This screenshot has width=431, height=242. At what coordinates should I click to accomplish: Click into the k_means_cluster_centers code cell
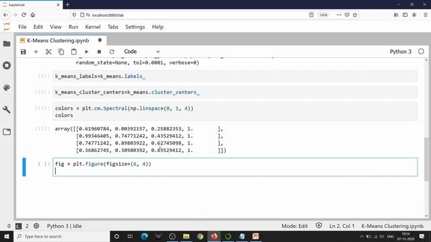(235, 92)
